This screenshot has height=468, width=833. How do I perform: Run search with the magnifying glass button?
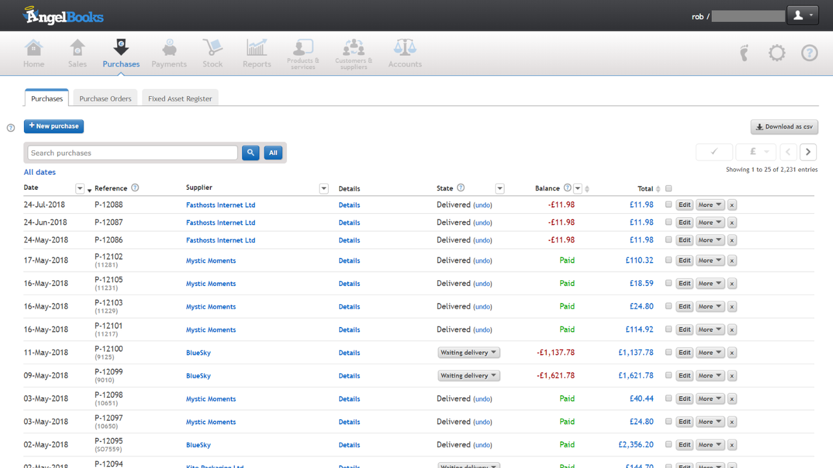(x=251, y=152)
